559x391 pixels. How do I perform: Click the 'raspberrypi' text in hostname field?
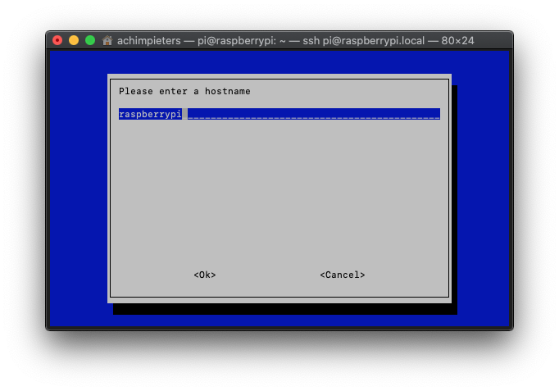(x=150, y=114)
